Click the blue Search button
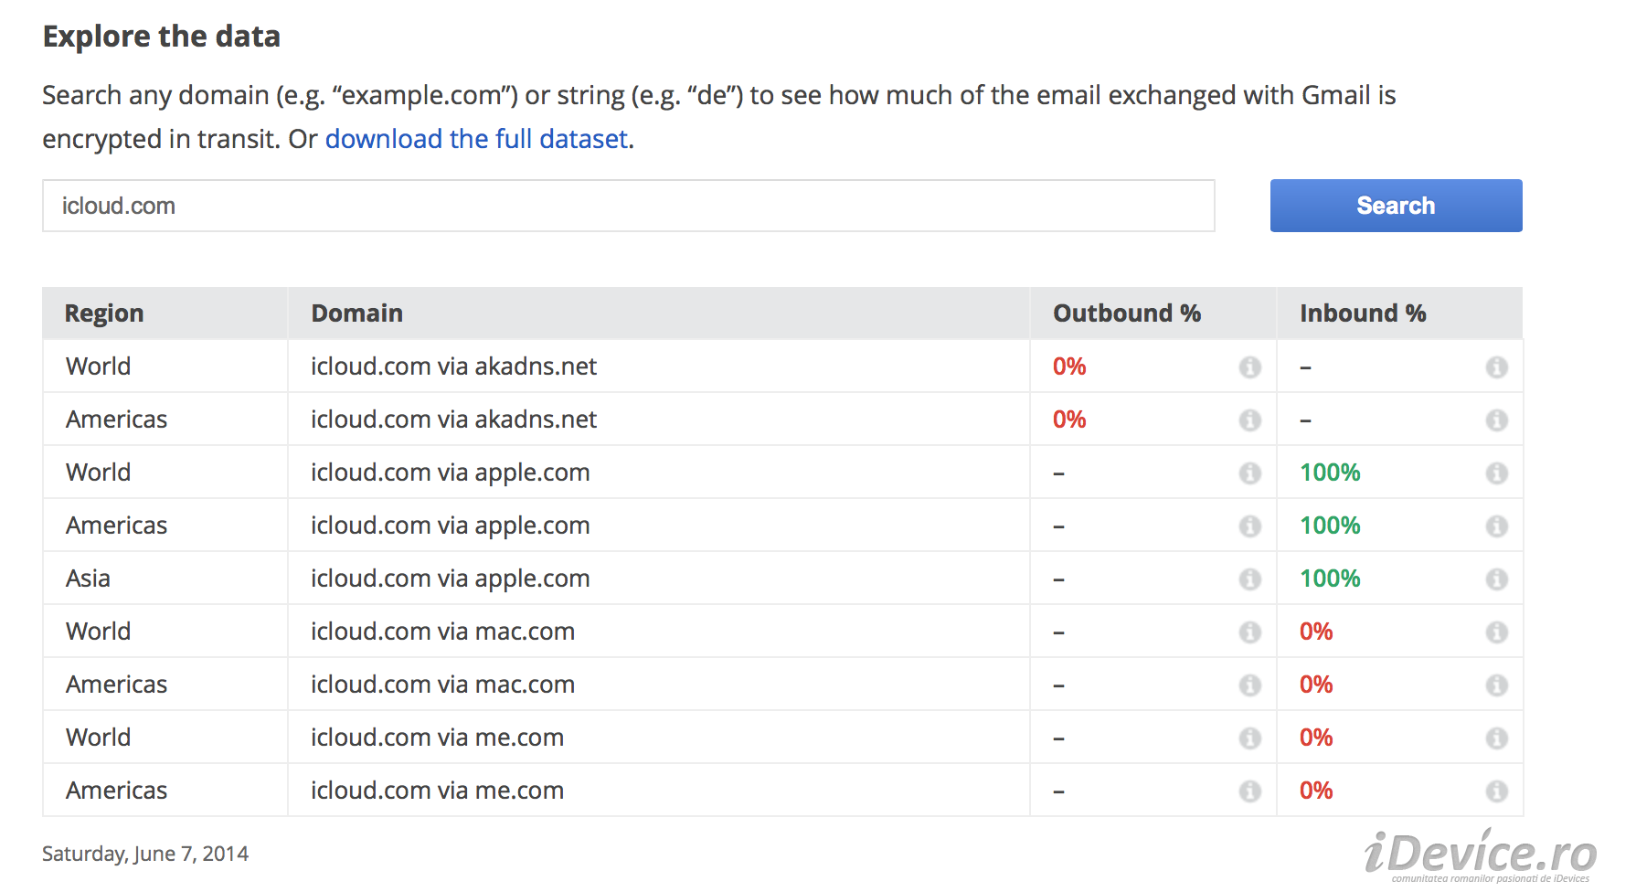The height and width of the screenshot is (892, 1636). [x=1396, y=206]
